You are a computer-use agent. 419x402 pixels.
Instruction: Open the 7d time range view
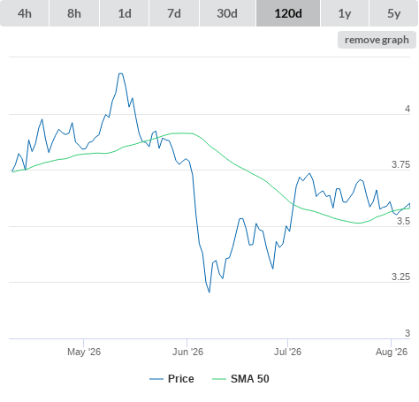click(x=174, y=13)
